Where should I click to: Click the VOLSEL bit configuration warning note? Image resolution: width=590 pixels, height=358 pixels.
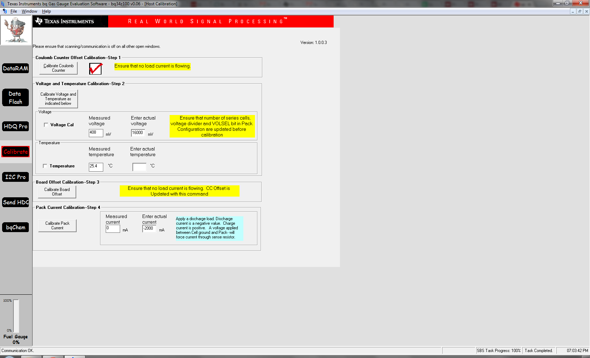[x=212, y=126]
